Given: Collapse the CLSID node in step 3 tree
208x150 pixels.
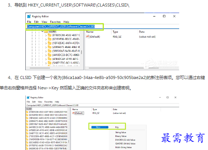Looking at the screenshot, I should pos(42,31).
